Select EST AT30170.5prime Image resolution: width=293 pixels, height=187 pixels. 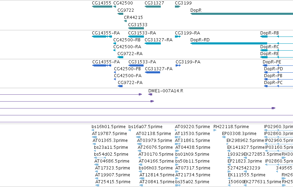click(139, 158)
